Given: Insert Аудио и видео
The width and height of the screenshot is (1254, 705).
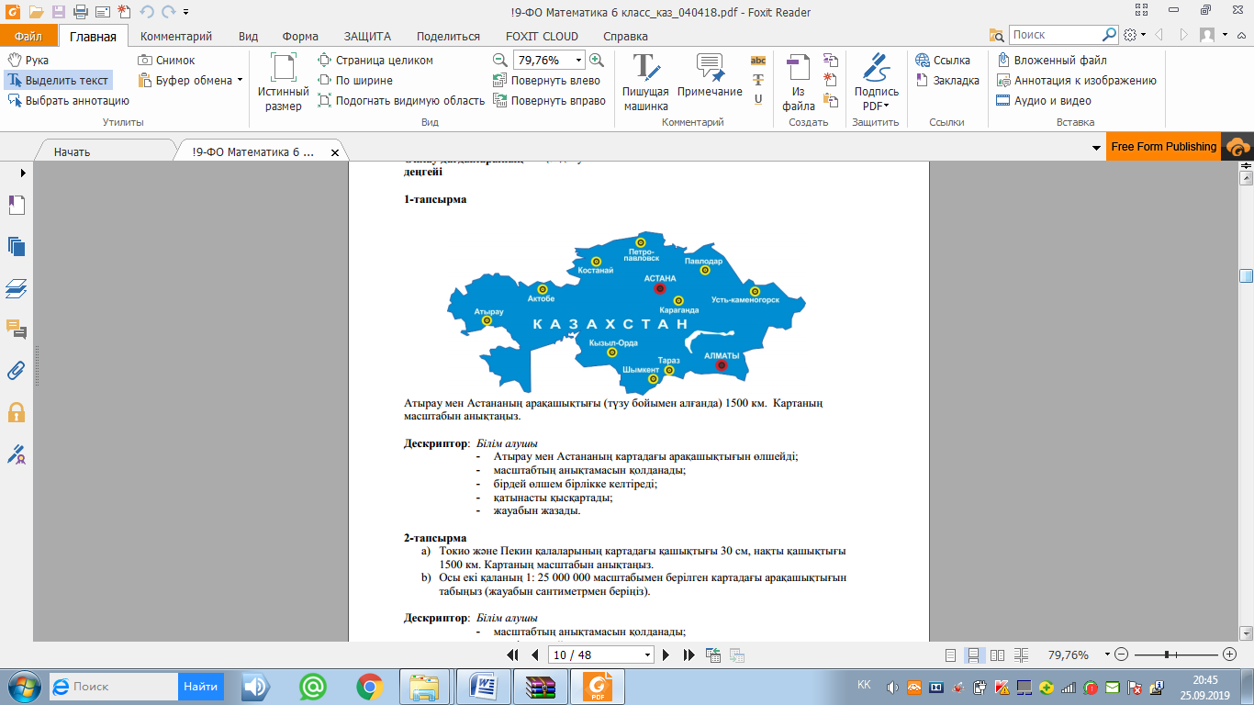Looking at the screenshot, I should tap(1045, 101).
